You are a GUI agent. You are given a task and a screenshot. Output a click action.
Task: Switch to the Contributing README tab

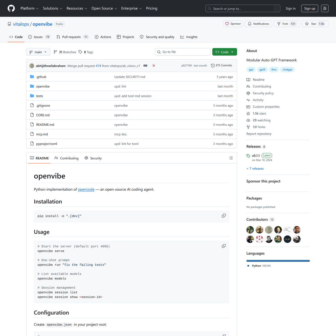(x=66, y=158)
